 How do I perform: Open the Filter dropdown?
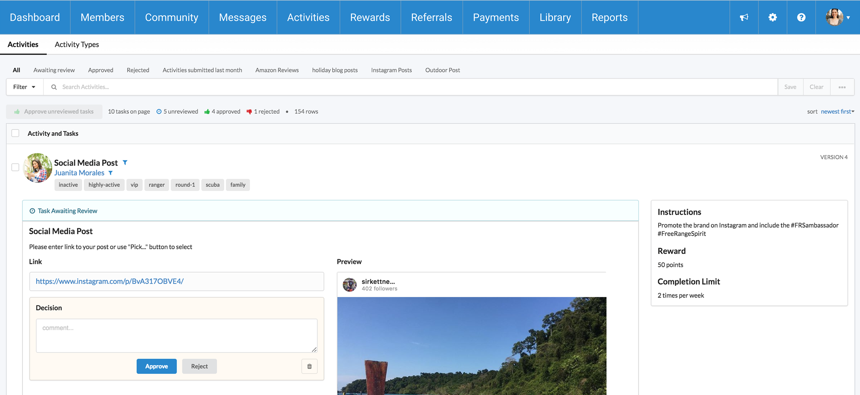tap(24, 87)
